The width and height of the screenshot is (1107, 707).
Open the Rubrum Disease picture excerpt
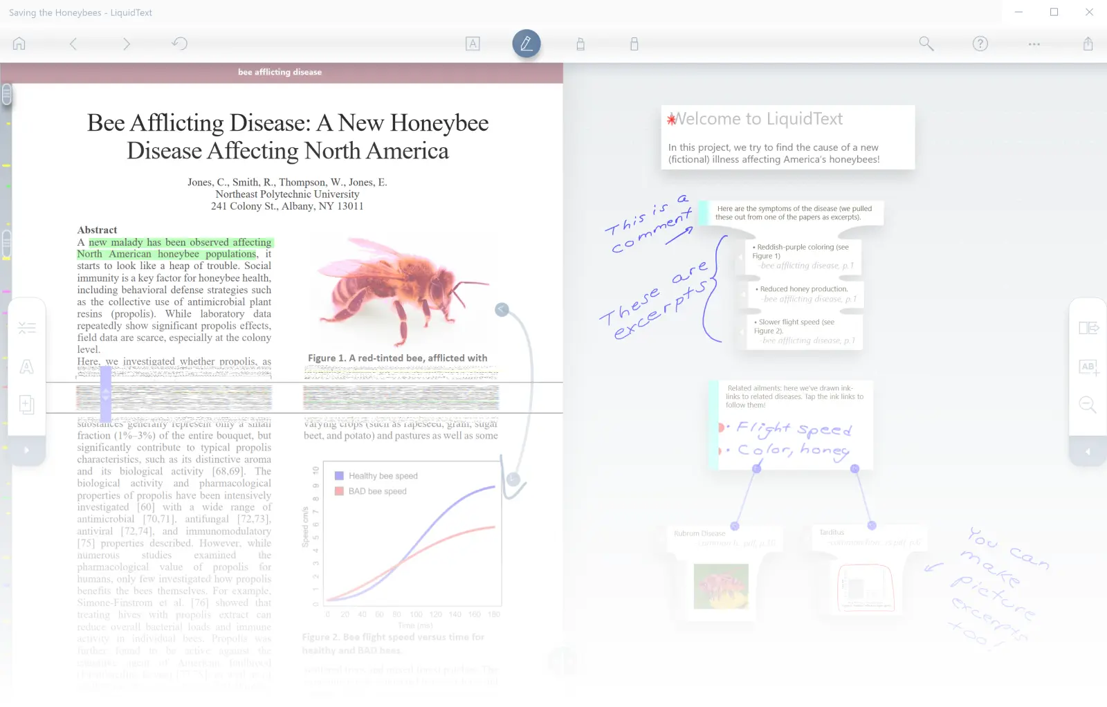click(722, 586)
